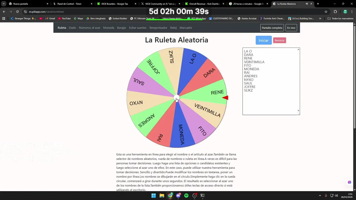
Task: Open the Embed Builder bookmark
Action: pyautogui.click(x=118, y=19)
